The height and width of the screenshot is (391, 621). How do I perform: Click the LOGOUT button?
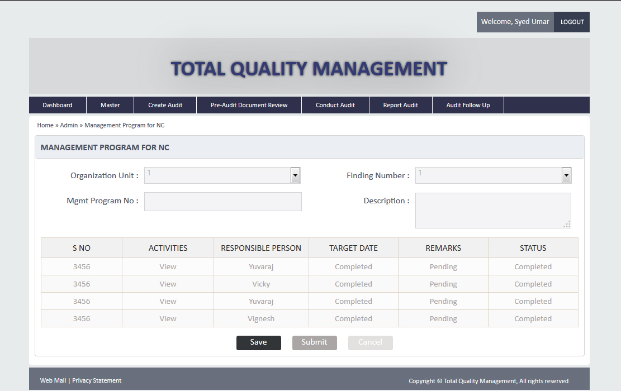[x=572, y=22]
